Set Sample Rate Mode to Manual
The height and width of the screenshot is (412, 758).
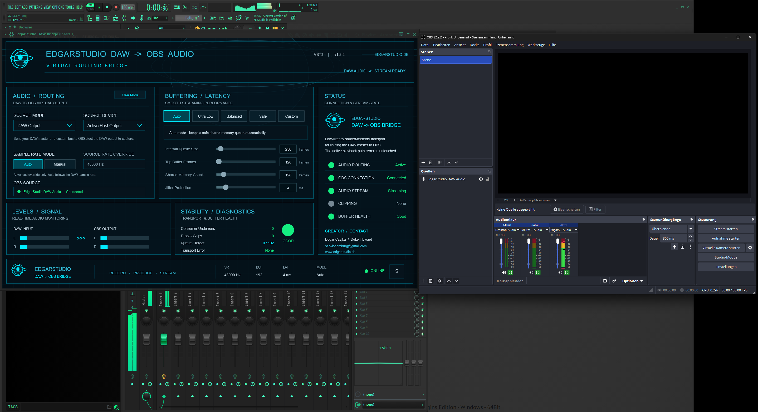60,164
